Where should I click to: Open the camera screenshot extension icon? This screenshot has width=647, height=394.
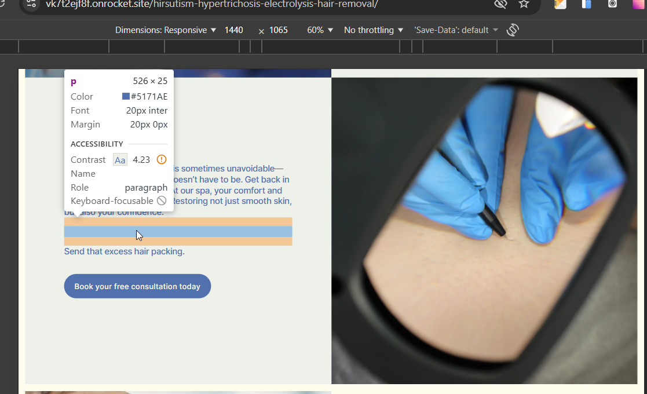pos(612,3)
